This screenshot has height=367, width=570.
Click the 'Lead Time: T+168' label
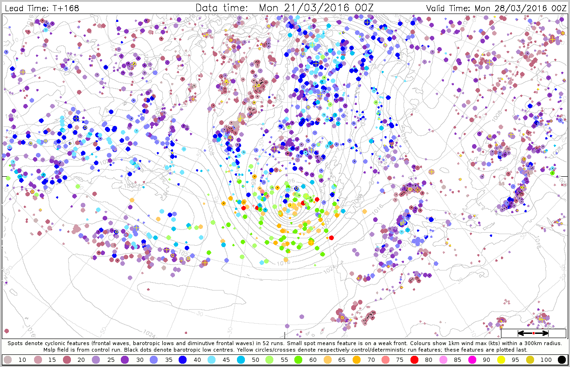click(x=42, y=8)
